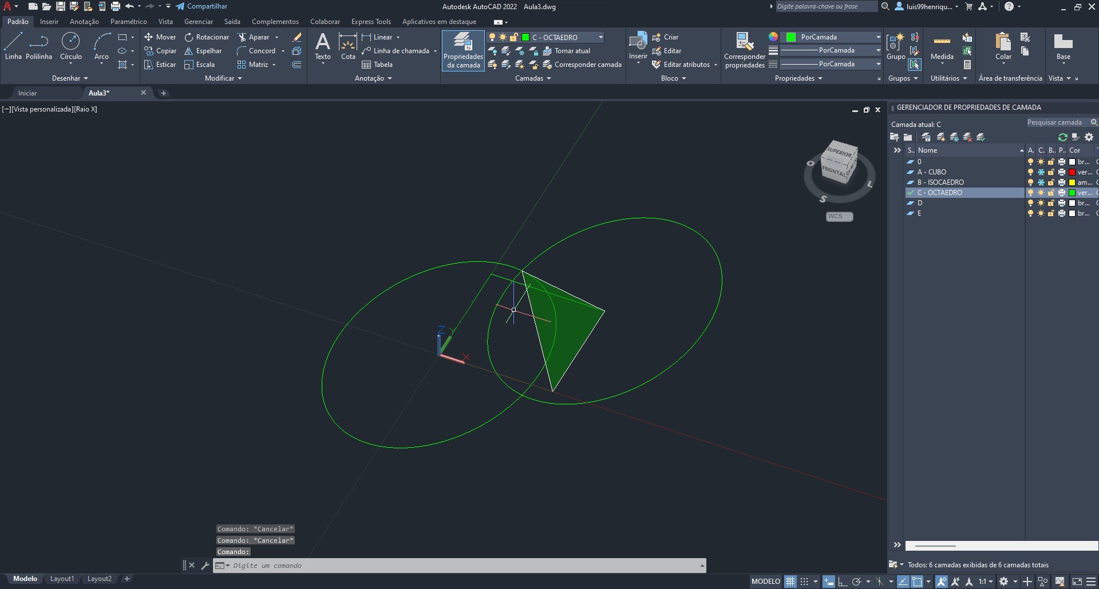Click the Escala tool
The height and width of the screenshot is (589, 1099).
(199, 65)
